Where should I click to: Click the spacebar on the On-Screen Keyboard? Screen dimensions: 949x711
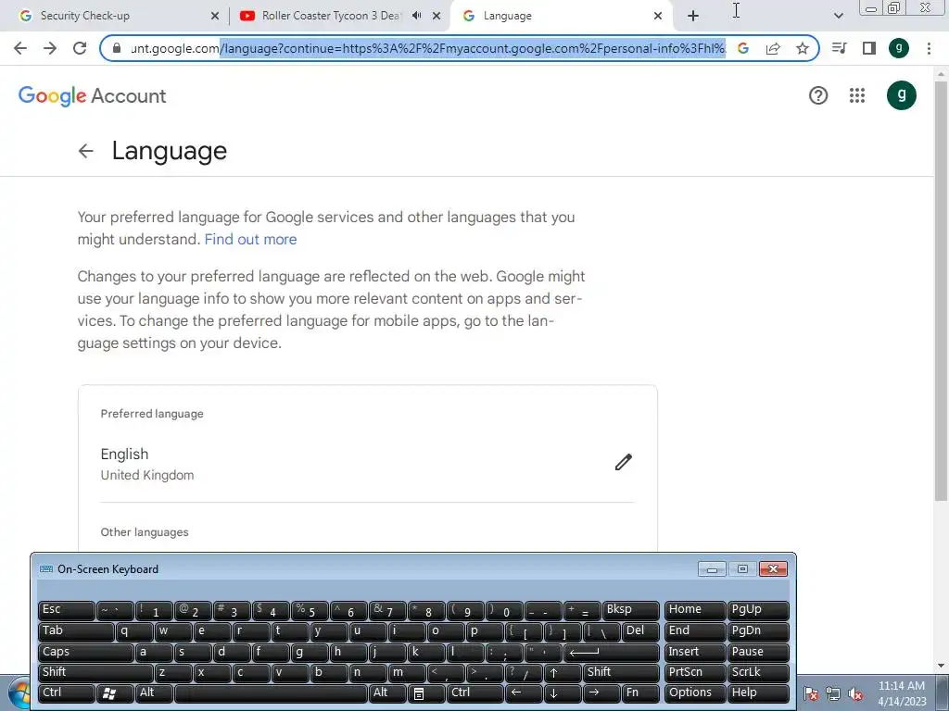point(272,692)
